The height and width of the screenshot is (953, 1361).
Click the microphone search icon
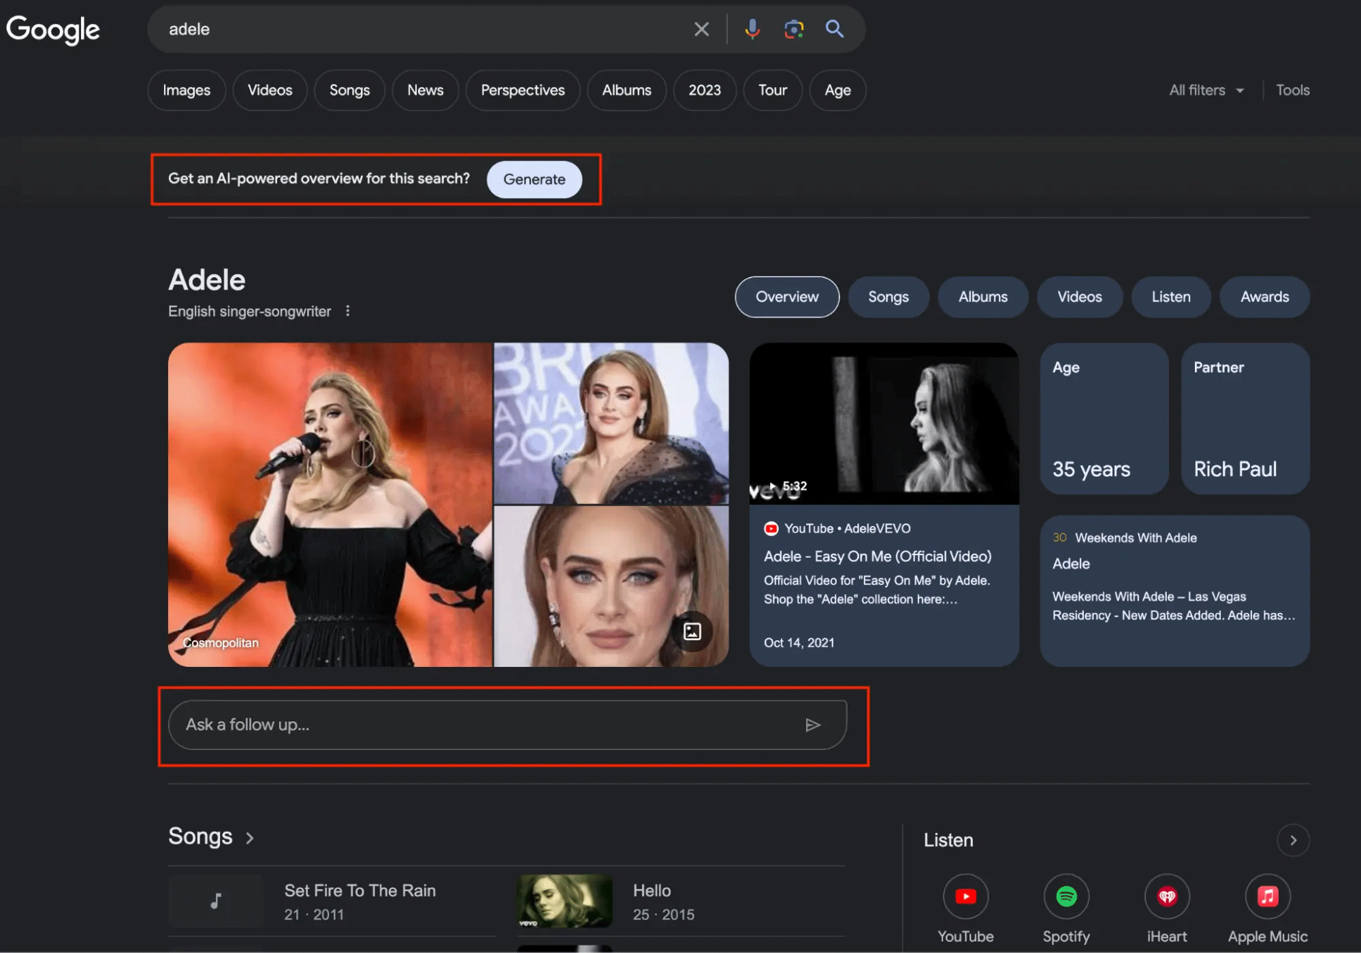(x=752, y=28)
